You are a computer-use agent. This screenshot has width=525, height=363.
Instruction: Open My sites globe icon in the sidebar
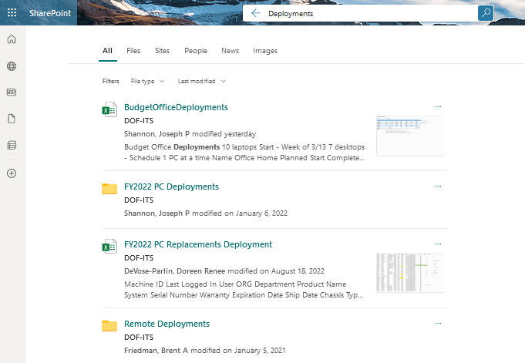coord(12,66)
